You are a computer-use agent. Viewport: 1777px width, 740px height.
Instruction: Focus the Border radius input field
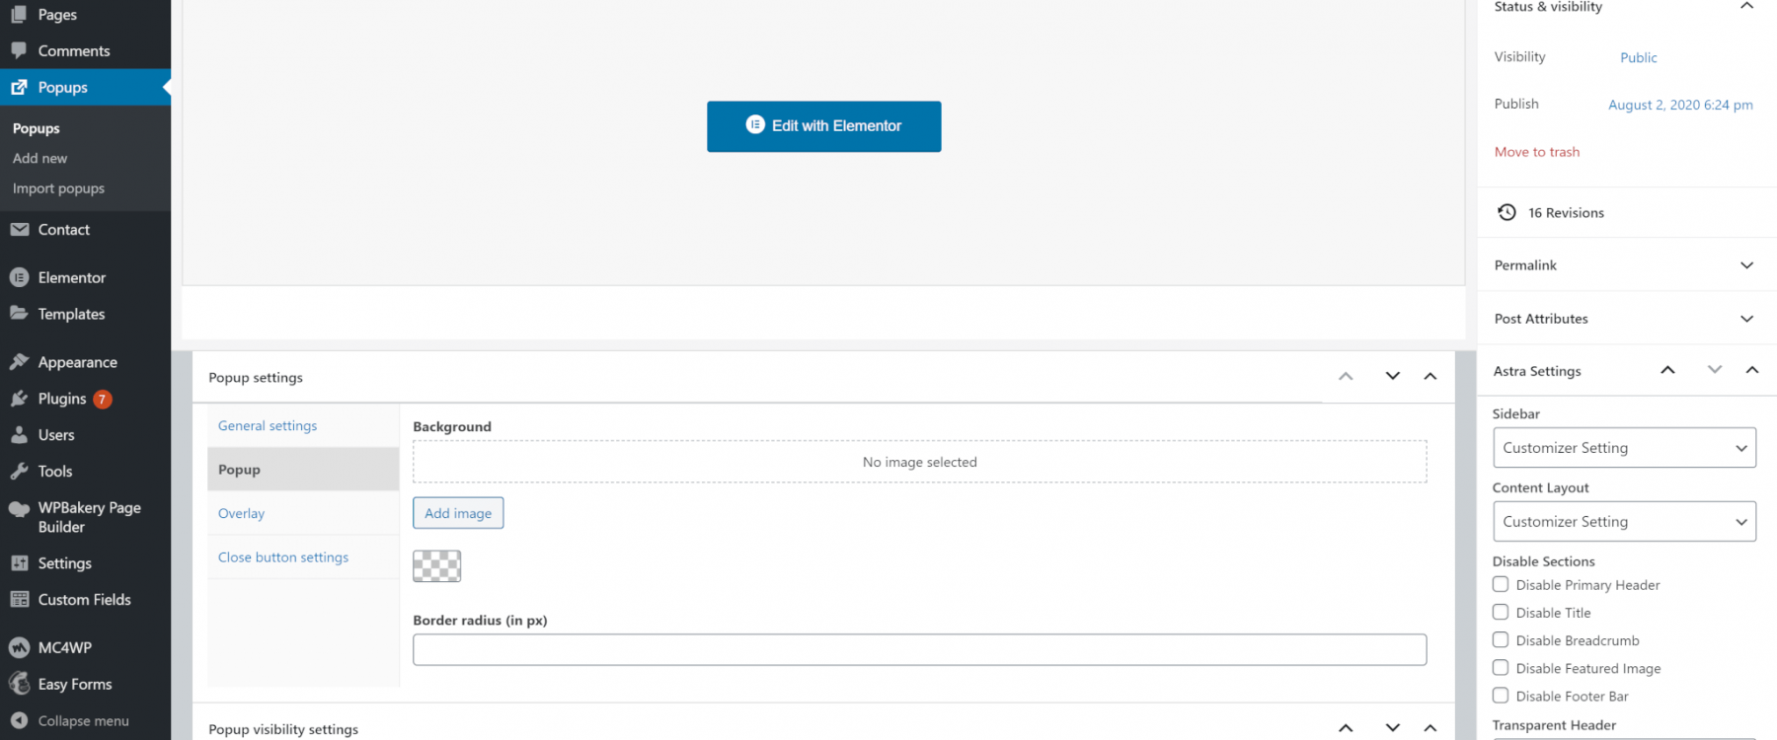click(x=919, y=649)
